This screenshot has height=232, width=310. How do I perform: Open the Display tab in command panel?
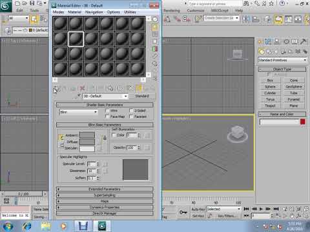click(x=294, y=41)
